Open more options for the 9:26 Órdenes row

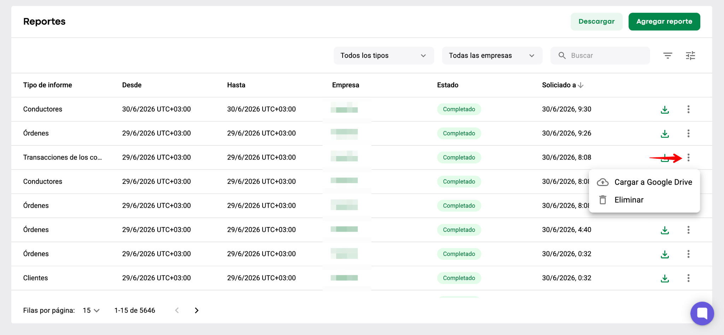point(688,133)
